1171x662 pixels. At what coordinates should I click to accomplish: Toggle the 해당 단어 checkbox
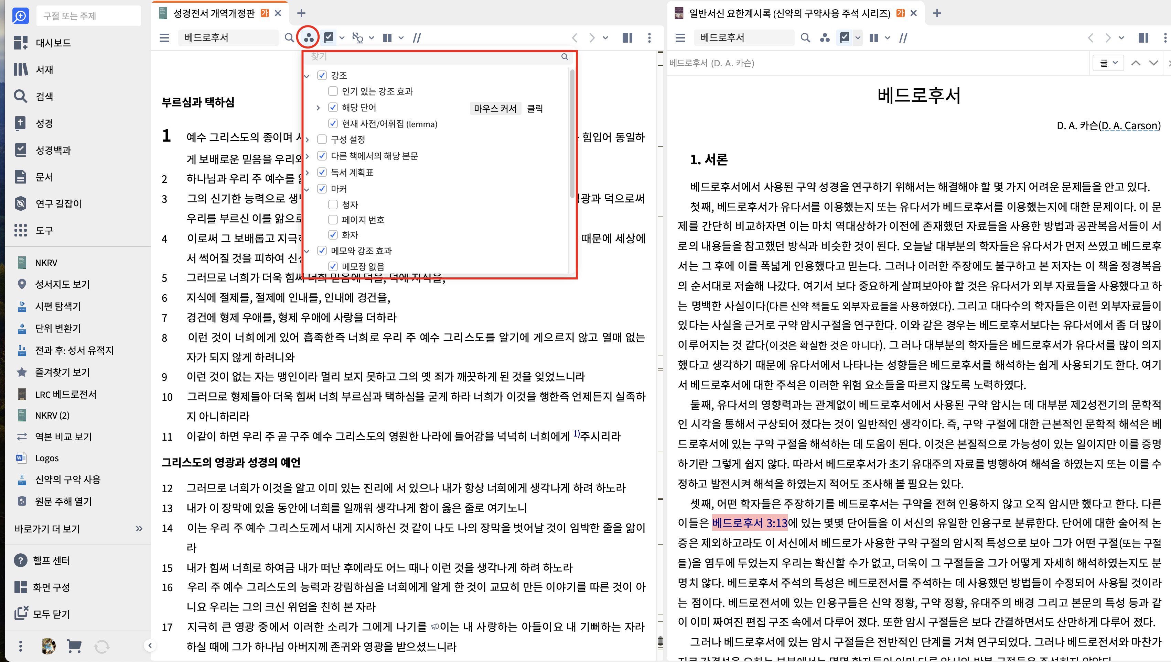(x=333, y=107)
